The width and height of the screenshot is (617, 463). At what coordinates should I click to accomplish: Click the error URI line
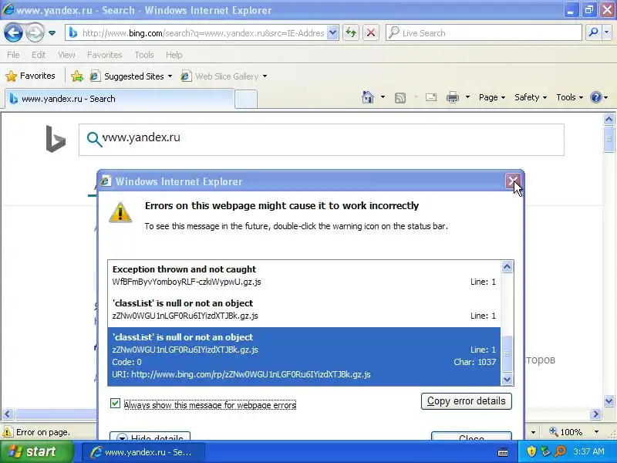click(x=241, y=374)
